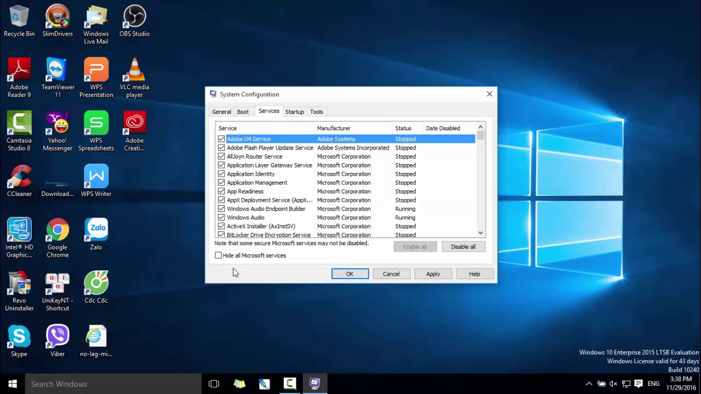Select ActiveX Installer (AxInstSV) row
Screen dimensions: 701x394
[346, 227]
